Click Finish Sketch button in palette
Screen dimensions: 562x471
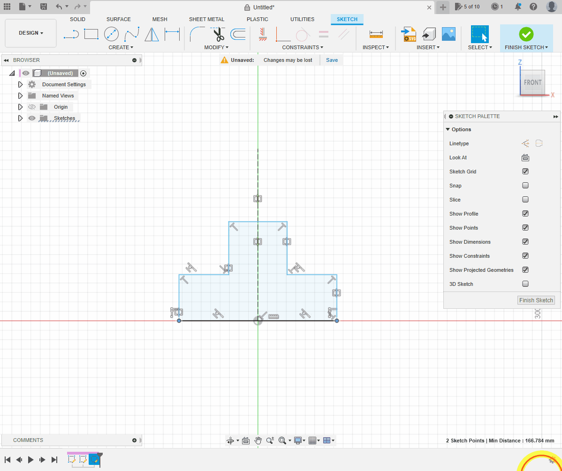pos(536,300)
